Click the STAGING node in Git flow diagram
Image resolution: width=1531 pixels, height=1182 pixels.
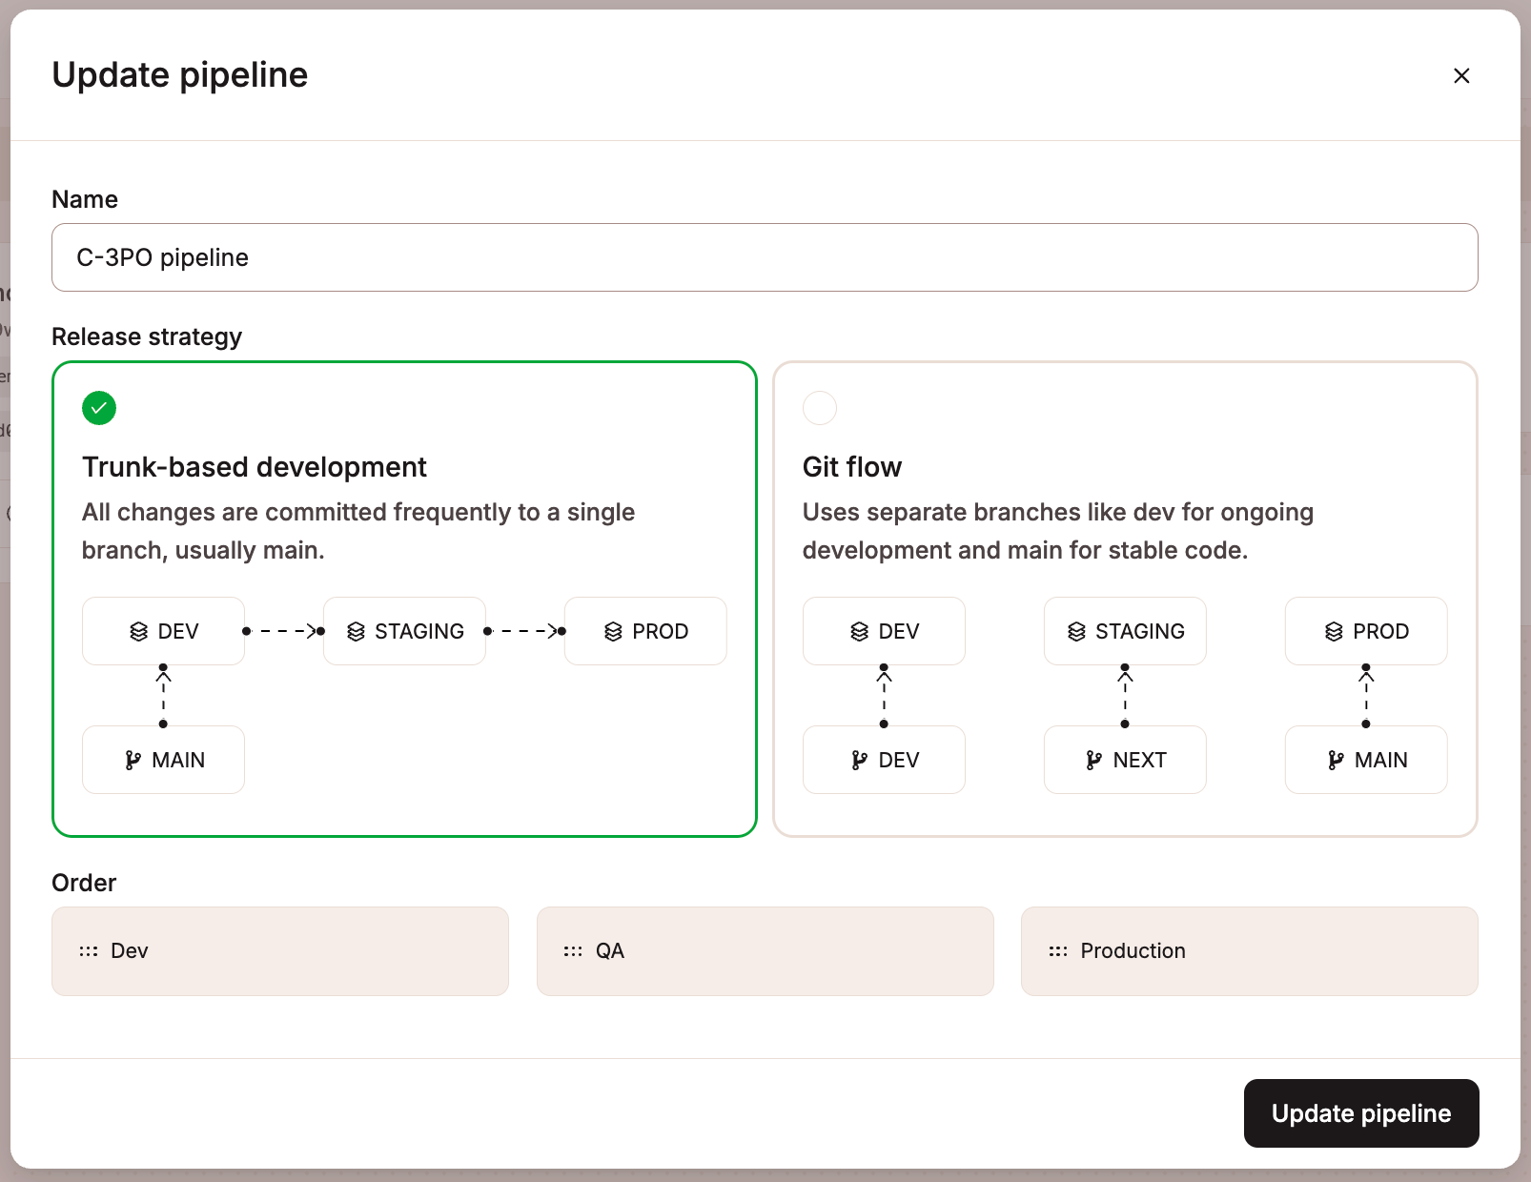pos(1125,631)
